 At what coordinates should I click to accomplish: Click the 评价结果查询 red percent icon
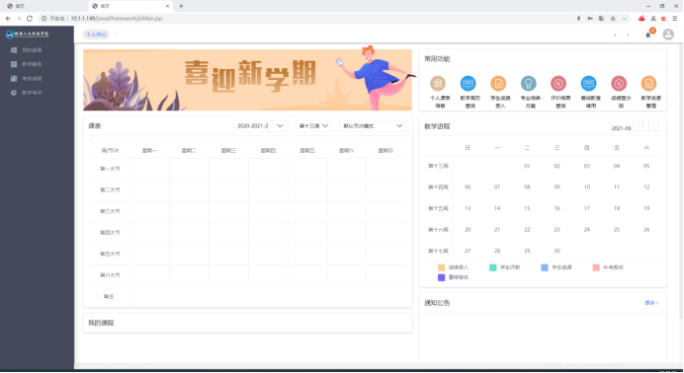558,83
